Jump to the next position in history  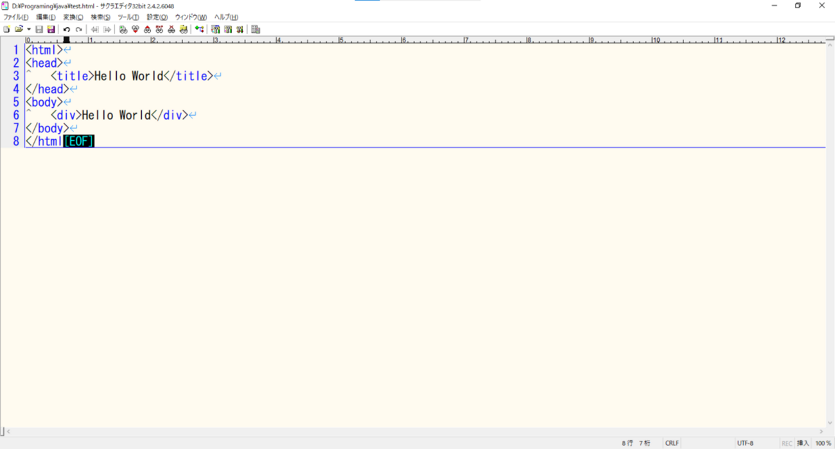coord(107,30)
